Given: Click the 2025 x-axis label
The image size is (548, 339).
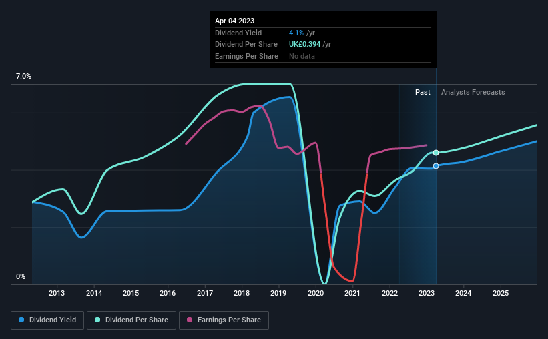Looking at the screenshot, I should [501, 293].
